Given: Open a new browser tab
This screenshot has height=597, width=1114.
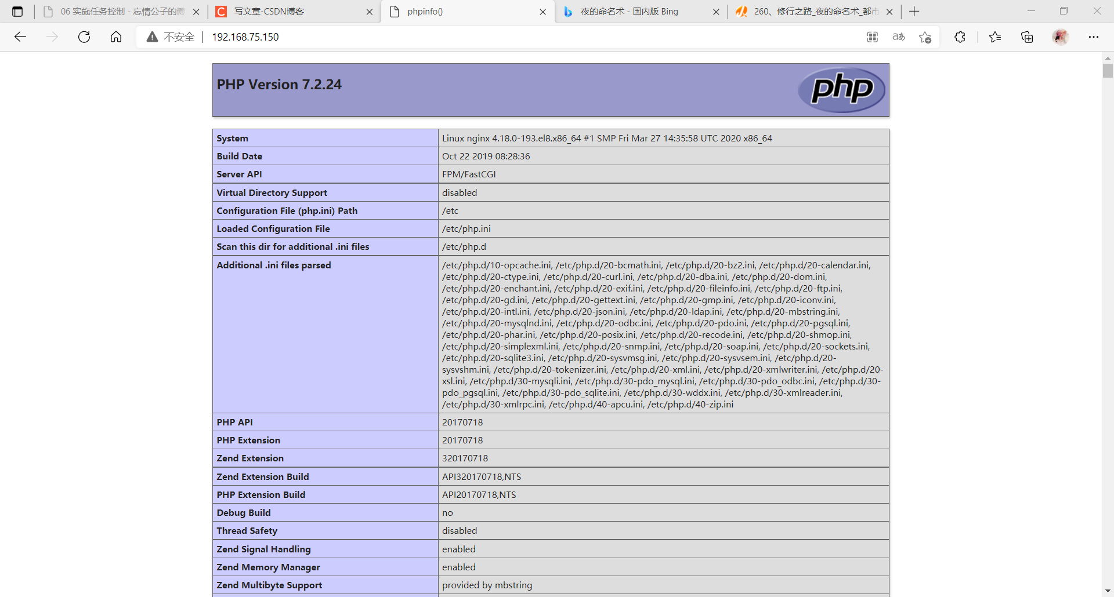Looking at the screenshot, I should tap(914, 12).
